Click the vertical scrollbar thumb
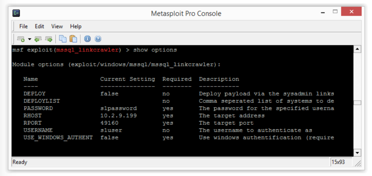The image size is (372, 176). click(x=357, y=103)
